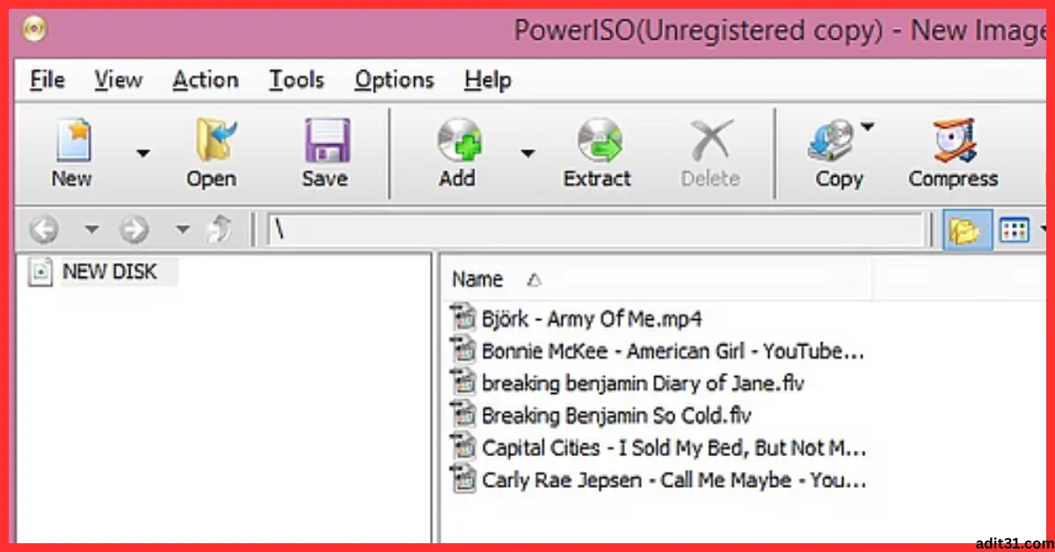
Task: Expand the view mode dropdown arrow
Action: [x=1044, y=230]
